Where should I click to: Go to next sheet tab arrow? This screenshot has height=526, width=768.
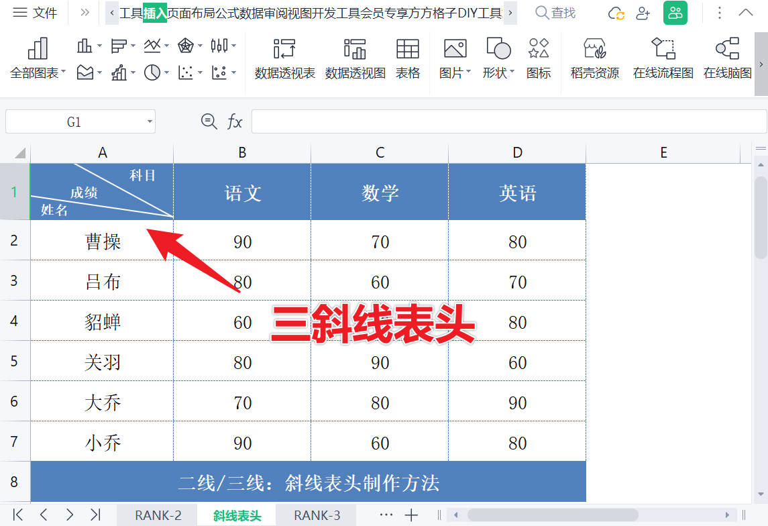coord(70,515)
